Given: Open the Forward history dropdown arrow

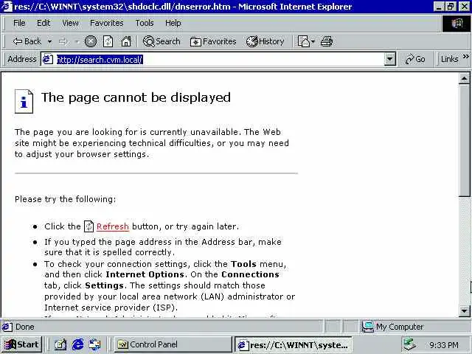Looking at the screenshot, I should tap(77, 41).
